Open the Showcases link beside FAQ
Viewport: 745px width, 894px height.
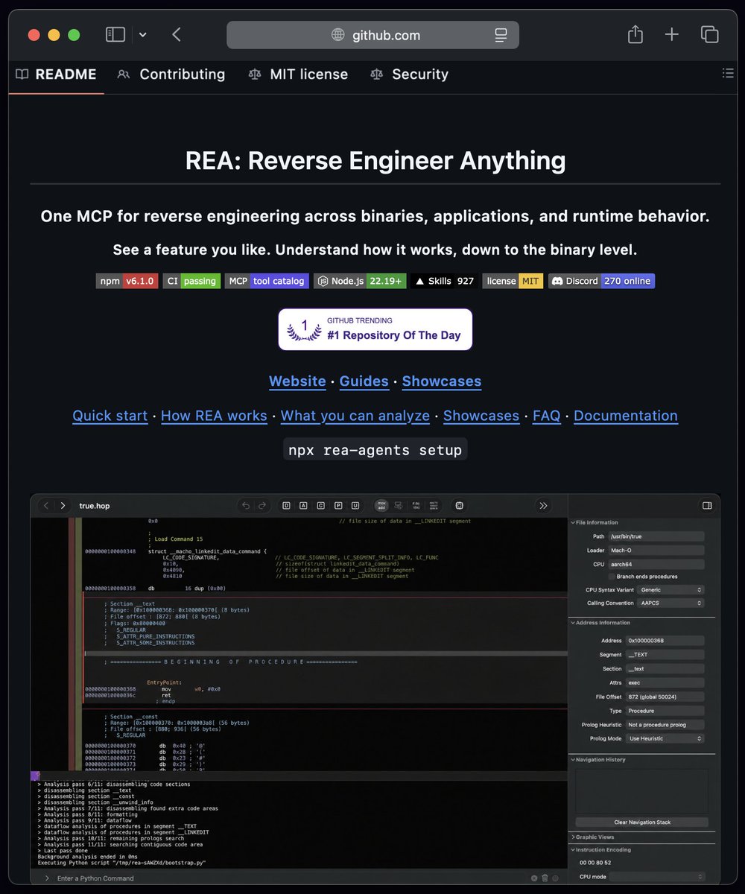pyautogui.click(x=481, y=416)
